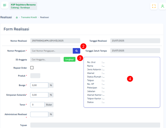Click the KSP Sejahtera Bersama branch label
Screen dimensions: 166x128
(23, 6)
